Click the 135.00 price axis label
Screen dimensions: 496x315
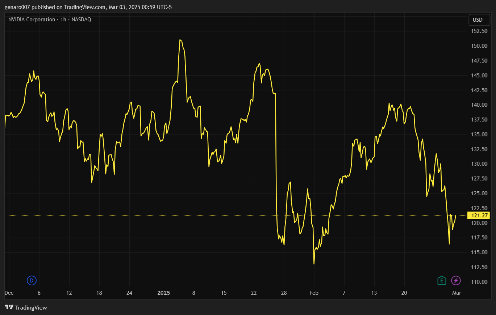[x=479, y=135]
